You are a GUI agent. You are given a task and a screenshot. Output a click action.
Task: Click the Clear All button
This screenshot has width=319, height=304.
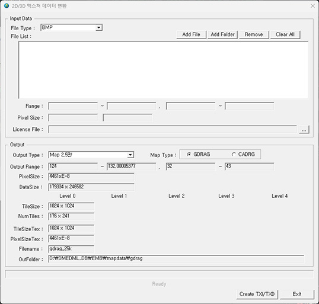(x=285, y=34)
